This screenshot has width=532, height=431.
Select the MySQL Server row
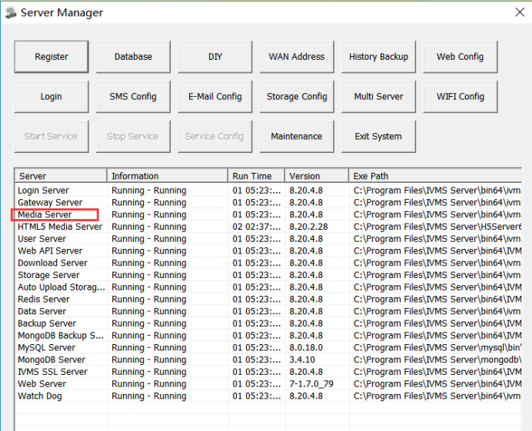[x=268, y=348]
